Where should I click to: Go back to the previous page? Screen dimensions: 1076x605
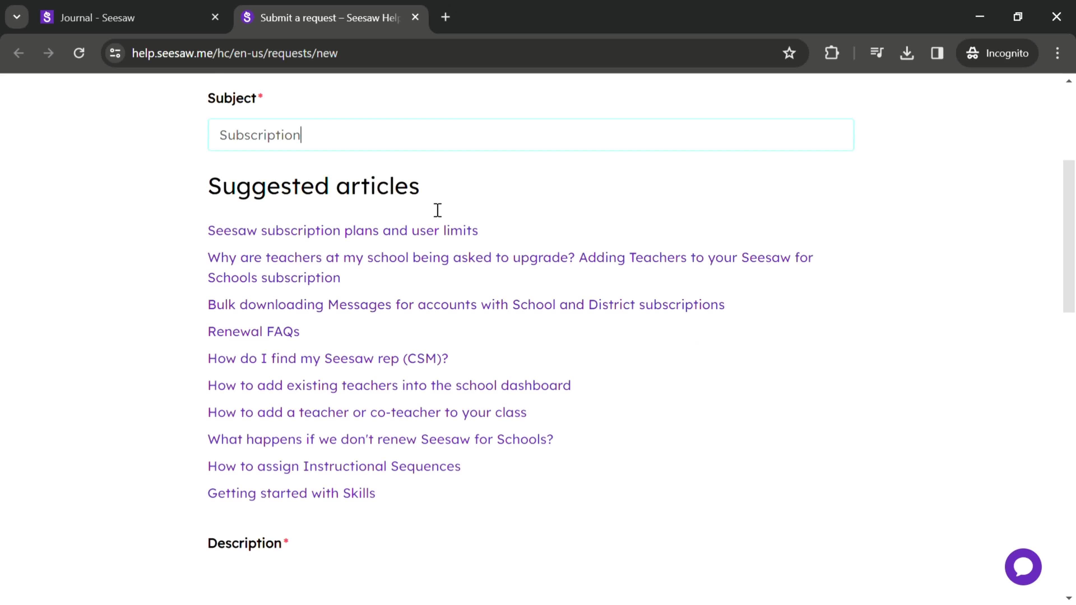18,53
